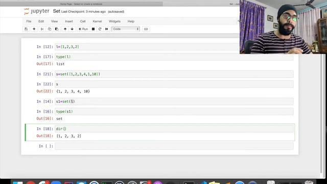Restart the kernel icon
Image resolution: width=327 pixels, height=184 pixels.
pyautogui.click(x=100, y=29)
